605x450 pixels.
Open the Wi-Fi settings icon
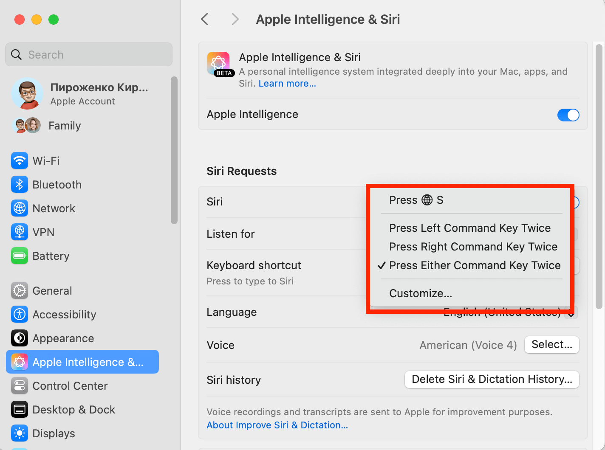[x=19, y=160]
